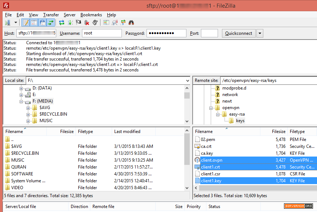Select the network folder in remote tree
The height and width of the screenshot is (212, 317).
[x=230, y=95]
